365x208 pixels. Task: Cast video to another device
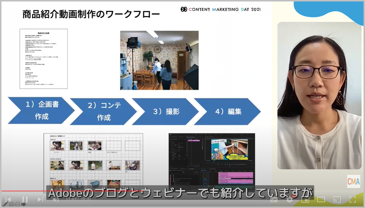click(x=337, y=199)
